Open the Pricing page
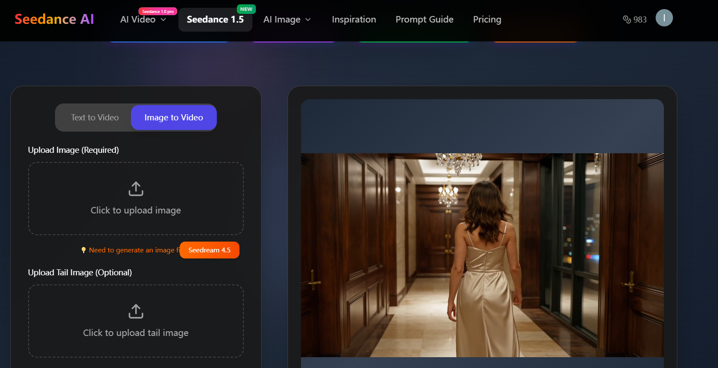This screenshot has width=718, height=368. (x=487, y=20)
